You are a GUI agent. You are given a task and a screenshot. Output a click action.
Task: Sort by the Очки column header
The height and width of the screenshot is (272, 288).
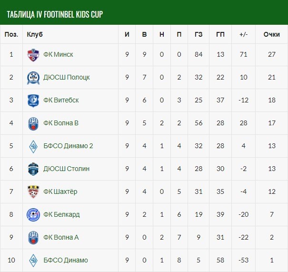pyautogui.click(x=271, y=34)
